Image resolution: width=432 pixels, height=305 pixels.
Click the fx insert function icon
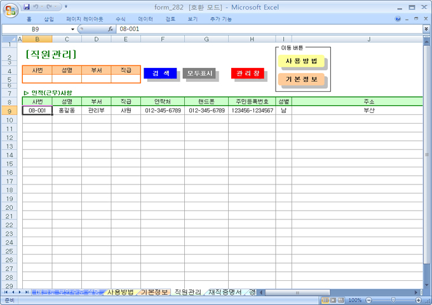coord(111,29)
